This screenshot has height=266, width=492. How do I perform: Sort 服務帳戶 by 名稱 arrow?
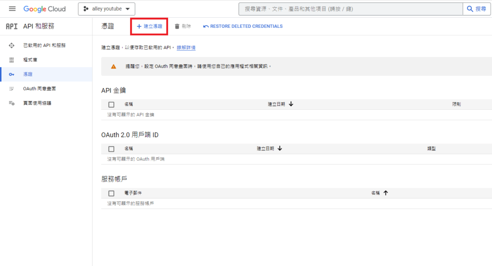(x=385, y=193)
